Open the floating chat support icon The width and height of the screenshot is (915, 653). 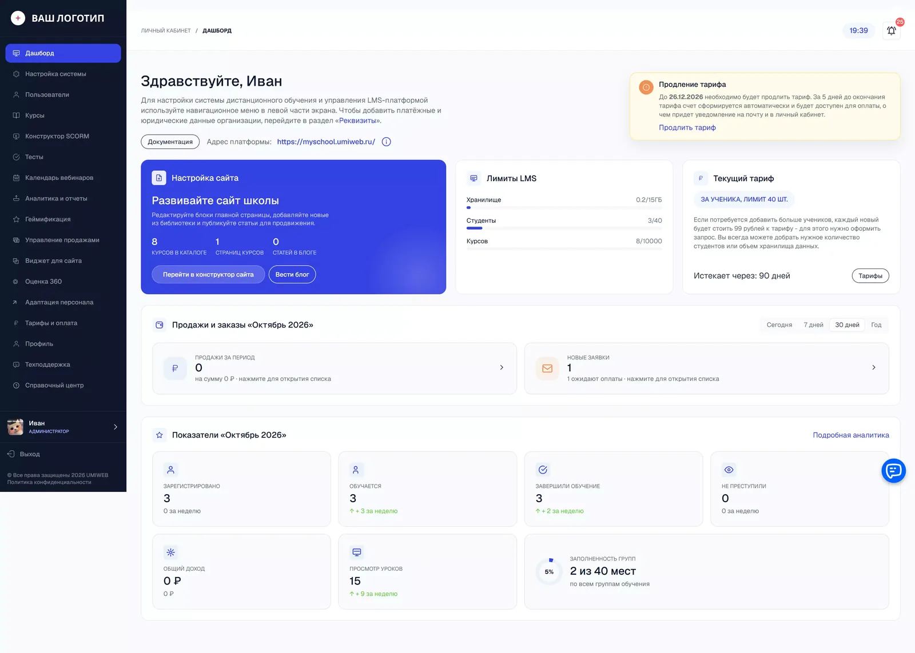pyautogui.click(x=893, y=471)
